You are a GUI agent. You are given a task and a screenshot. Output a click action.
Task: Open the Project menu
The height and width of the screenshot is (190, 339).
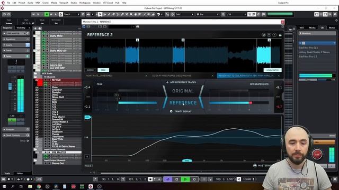22,3
